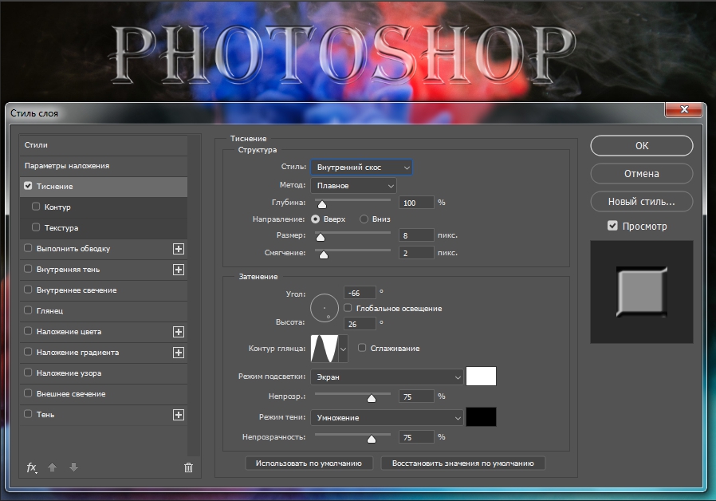Viewport: 716px width, 501px height.
Task: Open the fx effects menu icon
Action: point(31,467)
